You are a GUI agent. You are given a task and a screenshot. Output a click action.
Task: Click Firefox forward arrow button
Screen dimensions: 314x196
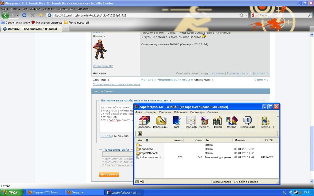[x=13, y=15]
